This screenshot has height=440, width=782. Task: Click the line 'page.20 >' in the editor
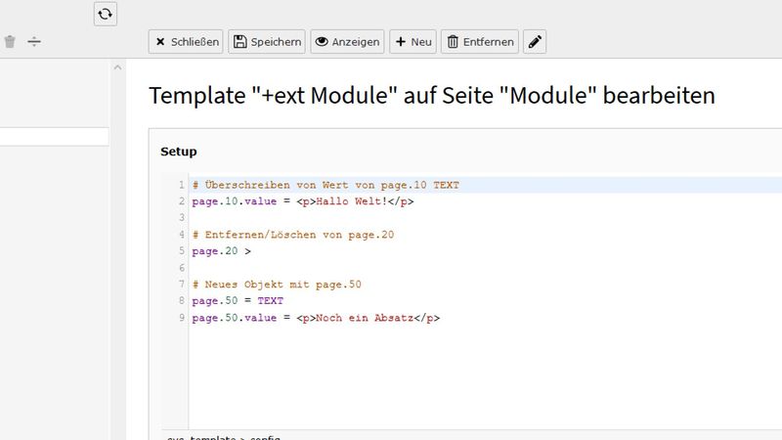pyautogui.click(x=221, y=251)
